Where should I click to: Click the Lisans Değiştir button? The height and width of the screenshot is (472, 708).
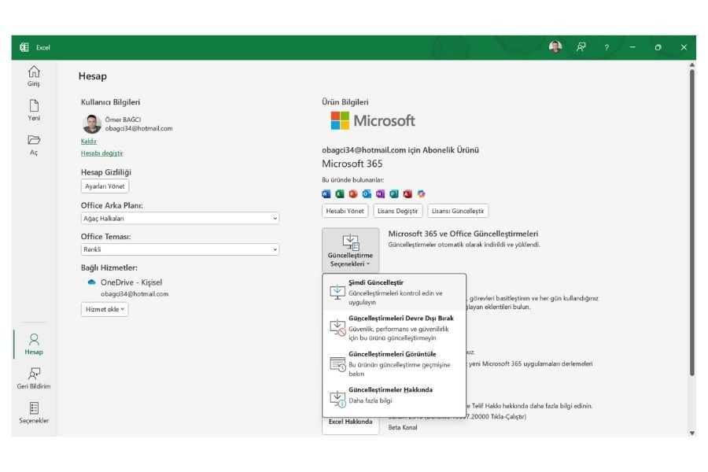(397, 211)
